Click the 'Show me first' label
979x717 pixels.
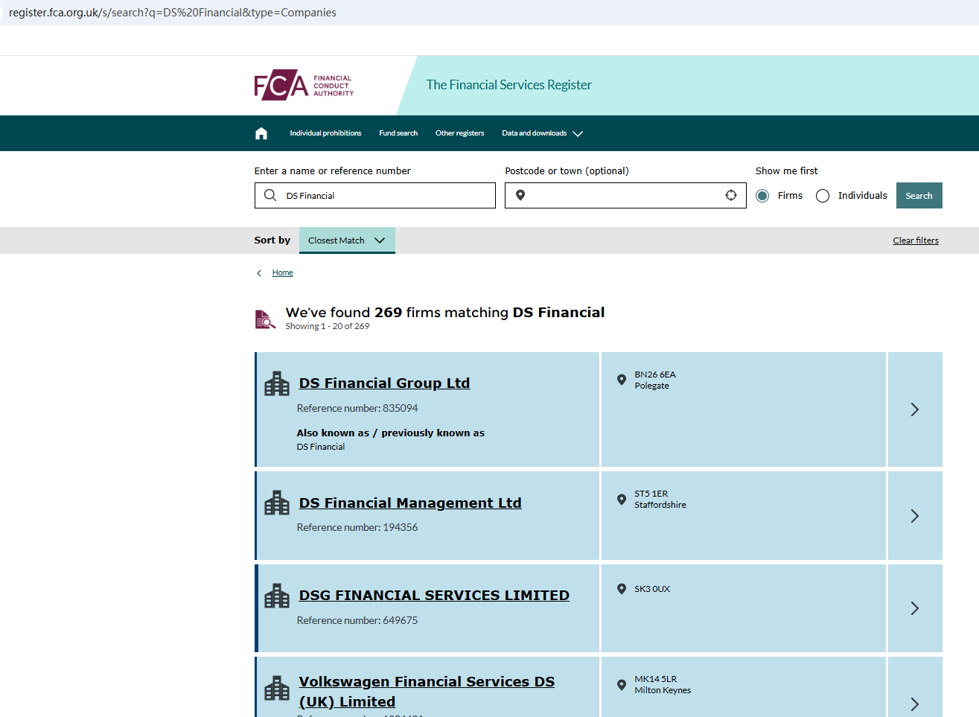[x=787, y=171]
